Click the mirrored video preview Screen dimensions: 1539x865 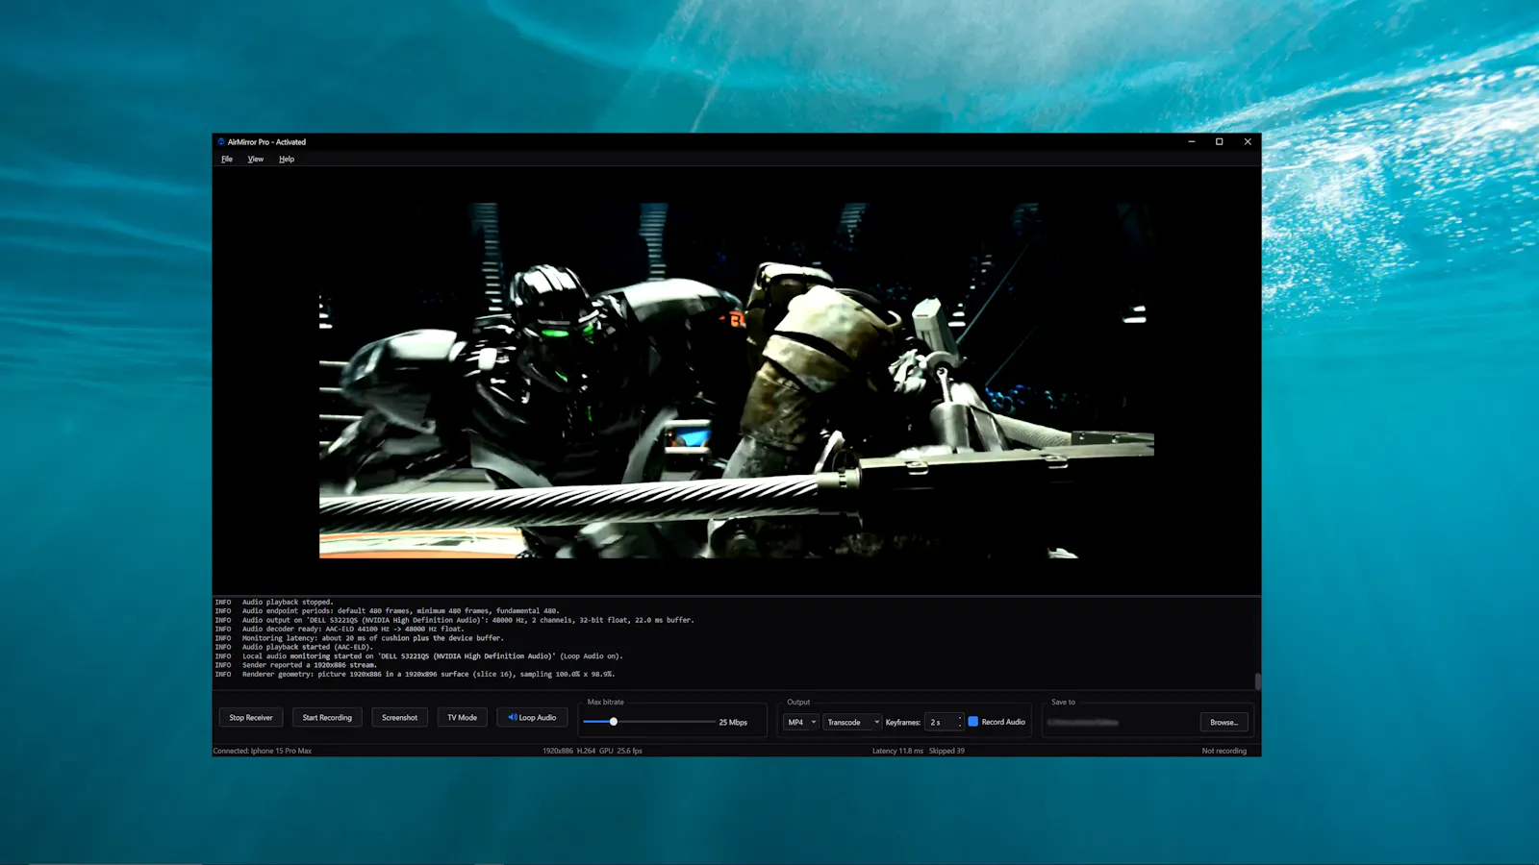[737, 380]
